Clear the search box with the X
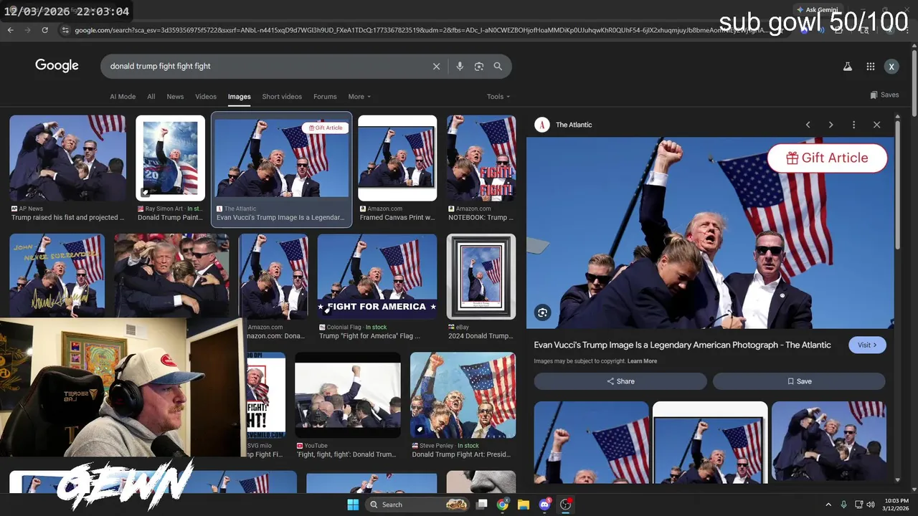This screenshot has height=516, width=918. pyautogui.click(x=436, y=66)
